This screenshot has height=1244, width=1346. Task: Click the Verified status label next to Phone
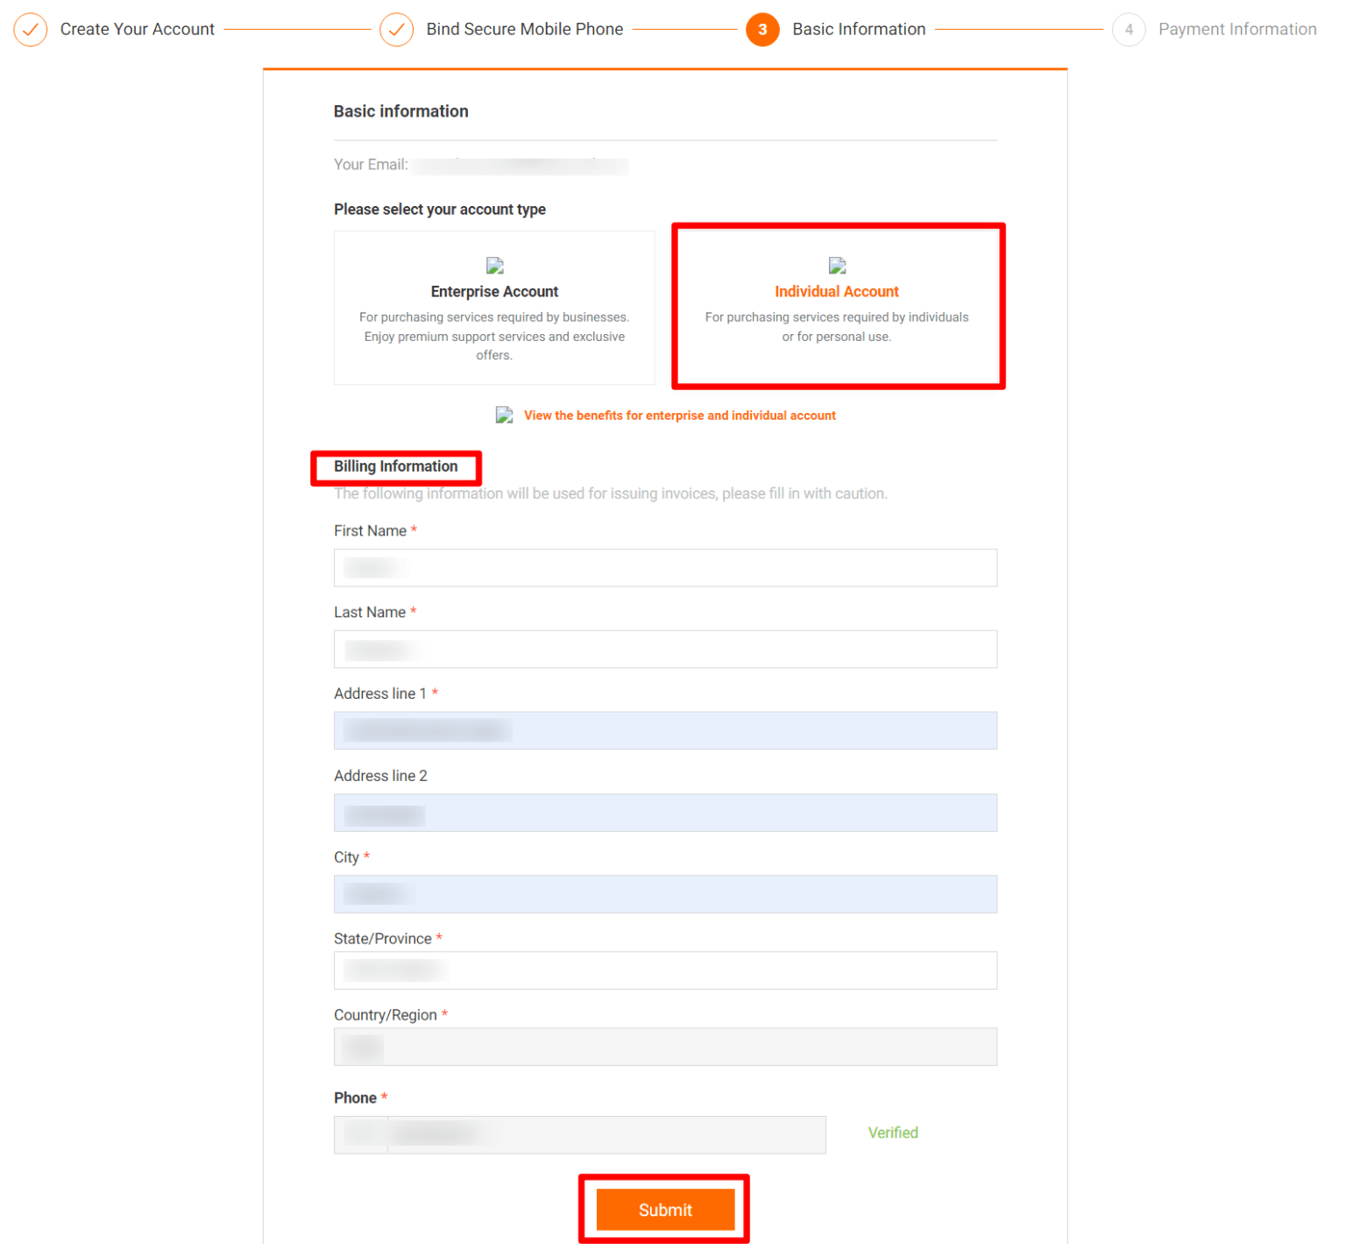pos(892,1133)
